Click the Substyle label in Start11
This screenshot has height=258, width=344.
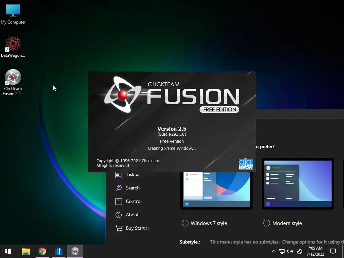tap(190, 242)
